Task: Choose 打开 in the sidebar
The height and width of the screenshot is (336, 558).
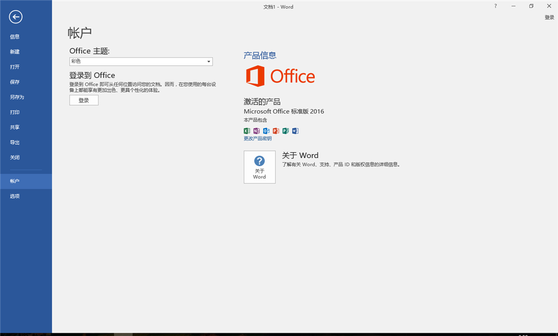Action: pos(26,67)
